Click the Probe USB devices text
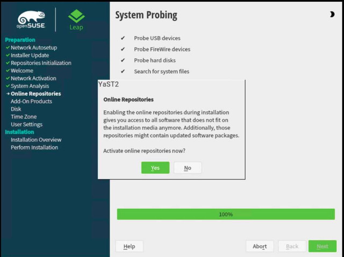Image resolution: width=344 pixels, height=257 pixels. click(157, 38)
